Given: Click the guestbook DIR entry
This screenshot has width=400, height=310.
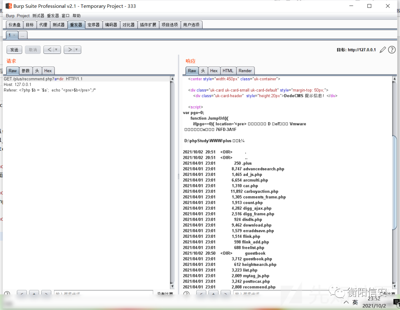Looking at the screenshot, I should click(x=255, y=253).
